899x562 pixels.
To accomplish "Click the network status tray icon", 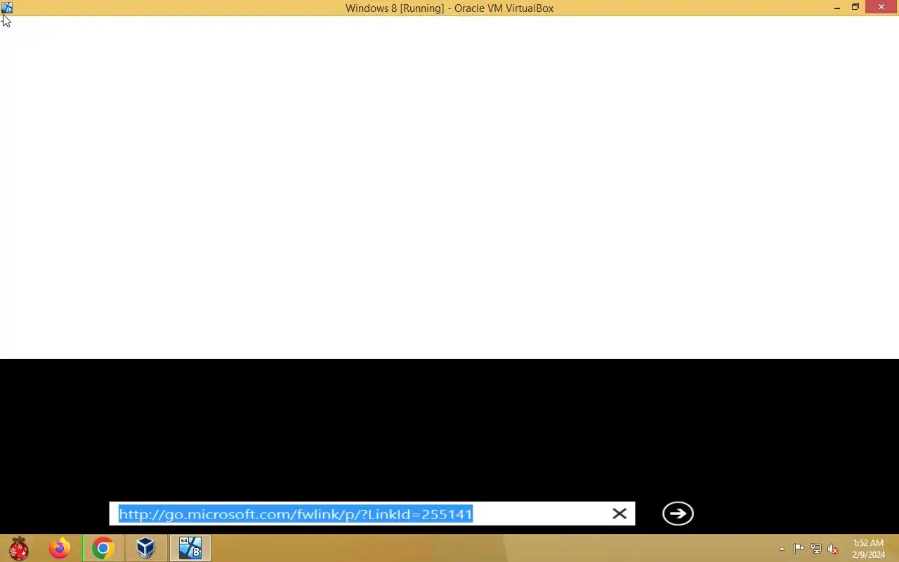I will [816, 549].
